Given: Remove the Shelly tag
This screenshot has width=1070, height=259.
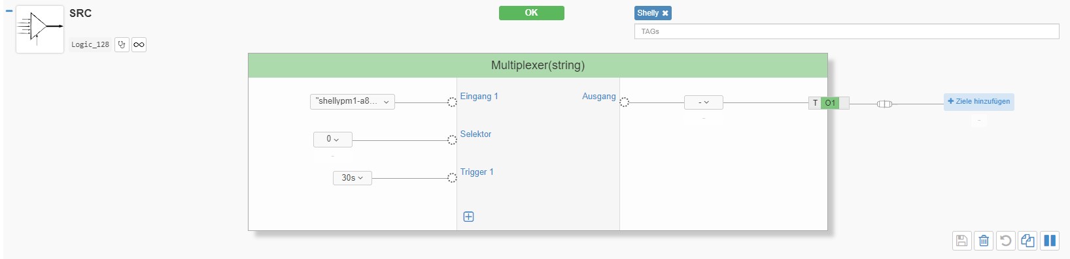Looking at the screenshot, I should (665, 13).
